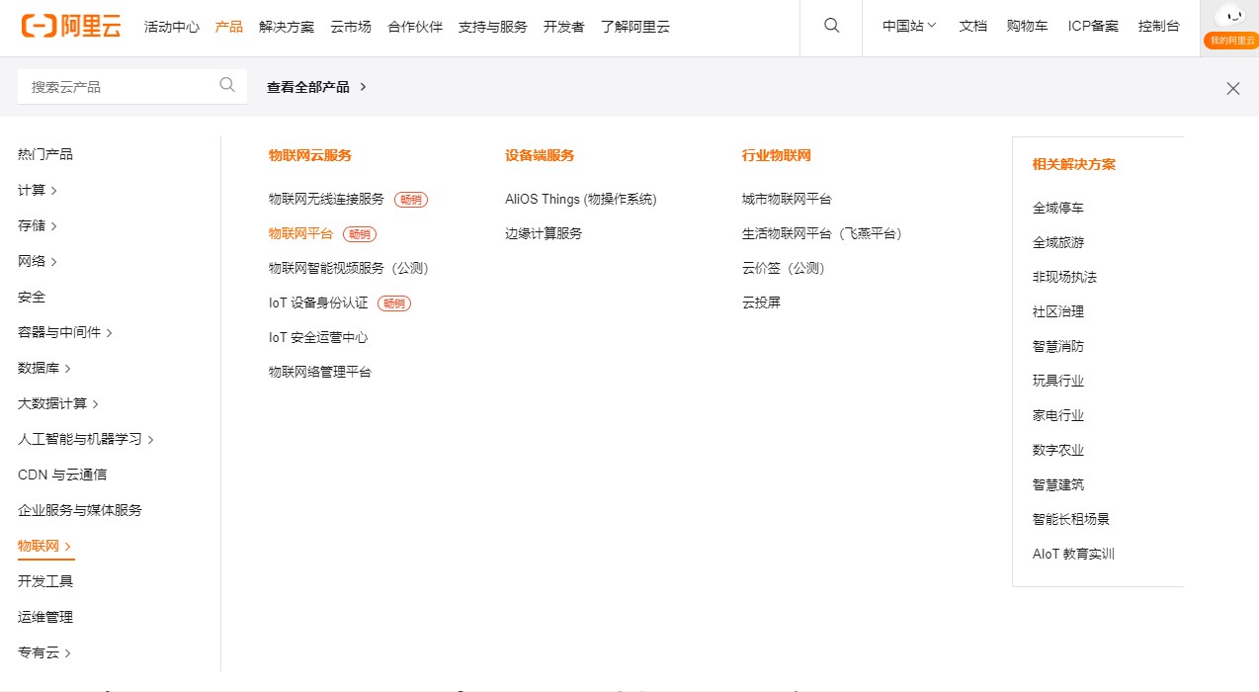Screen dimensions: 1259x692
Task: Open the 中国站 region dropdown
Action: pos(909,27)
